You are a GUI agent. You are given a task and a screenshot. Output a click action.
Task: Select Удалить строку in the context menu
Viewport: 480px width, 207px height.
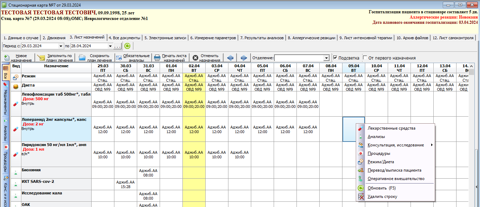pos(382,196)
